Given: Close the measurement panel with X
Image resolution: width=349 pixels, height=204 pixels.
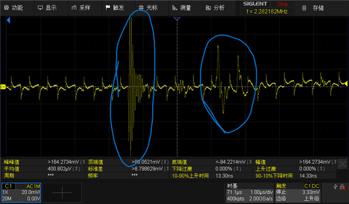Looking at the screenshot, I should pyautogui.click(x=342, y=164).
